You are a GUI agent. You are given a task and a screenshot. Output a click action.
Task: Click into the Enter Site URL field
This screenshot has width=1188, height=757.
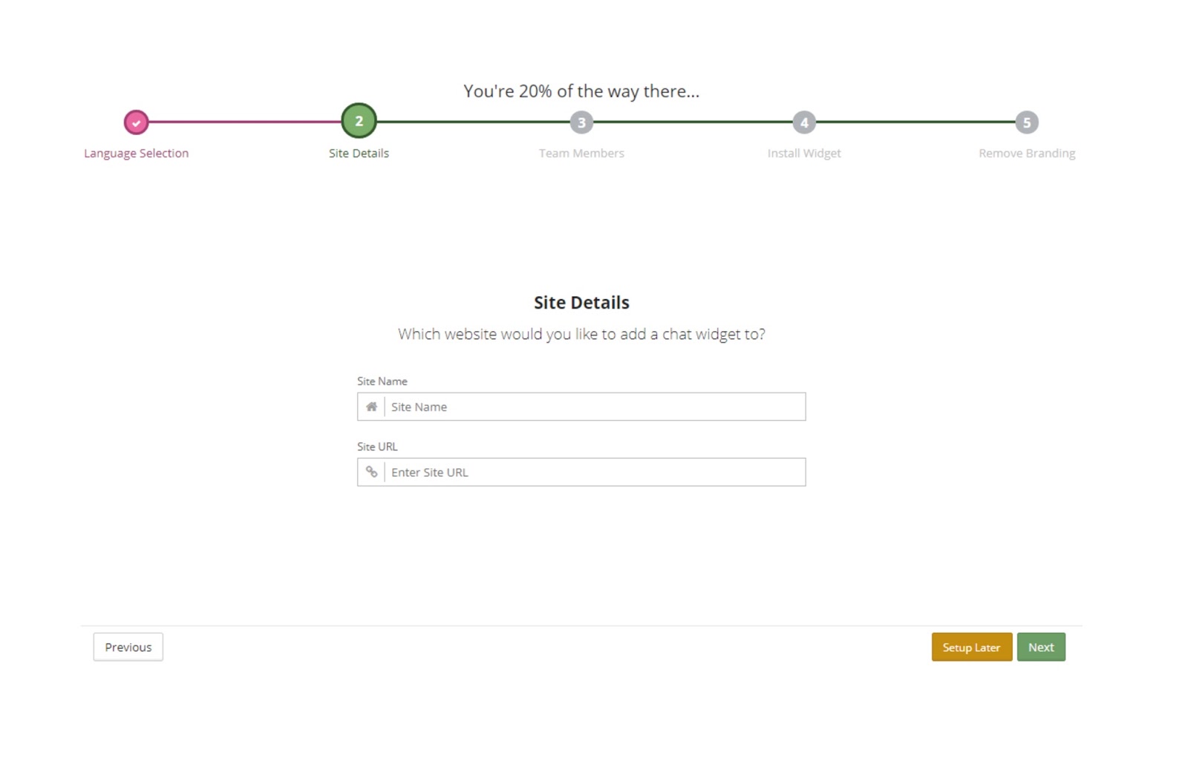point(594,472)
